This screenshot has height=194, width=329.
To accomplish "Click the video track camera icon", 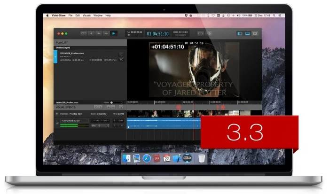I will click(57, 114).
